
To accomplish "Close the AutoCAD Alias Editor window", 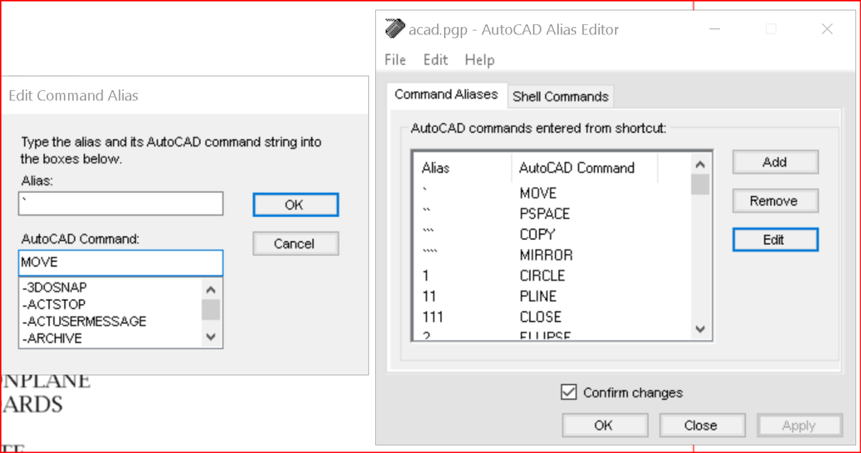I will pyautogui.click(x=827, y=29).
